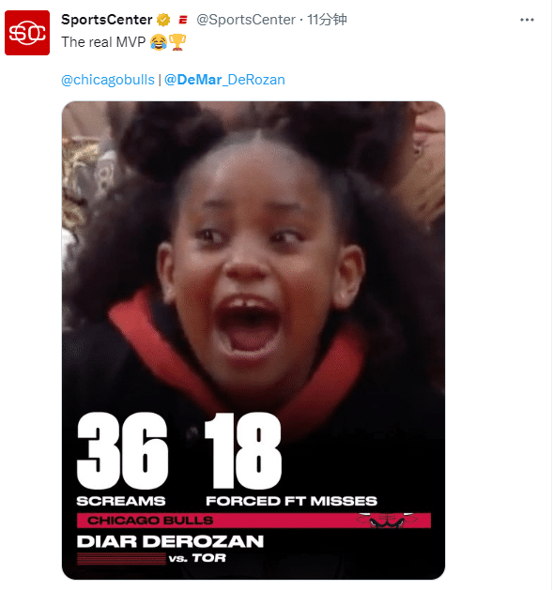Click the trophy emoji

coord(177,42)
